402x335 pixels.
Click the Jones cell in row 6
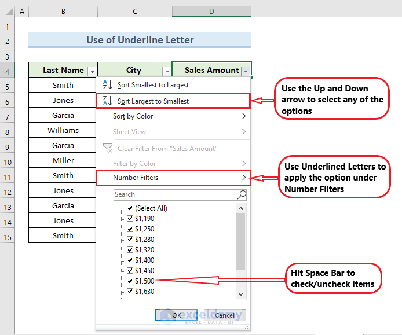tap(63, 101)
